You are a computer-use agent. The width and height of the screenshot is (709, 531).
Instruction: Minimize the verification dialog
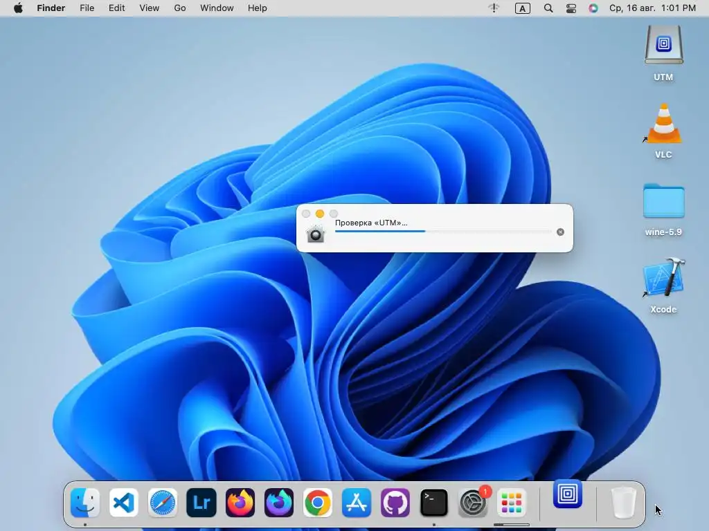tap(320, 214)
